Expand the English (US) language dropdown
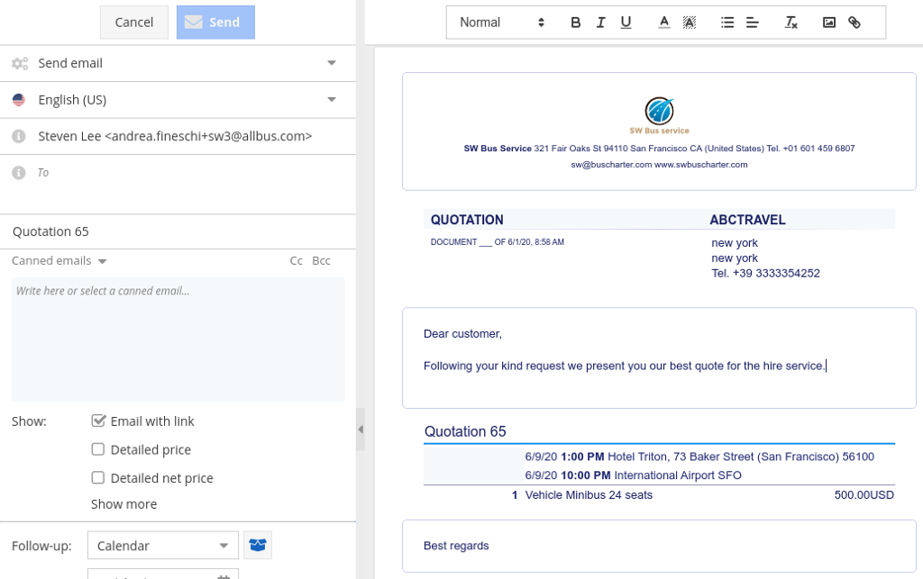Image resolution: width=923 pixels, height=579 pixels. pos(331,100)
